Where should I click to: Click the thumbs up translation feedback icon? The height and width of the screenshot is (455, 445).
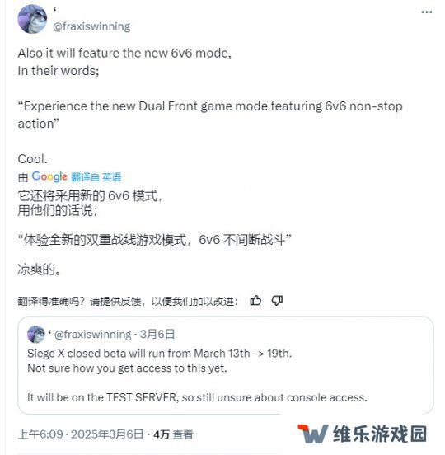(x=255, y=301)
